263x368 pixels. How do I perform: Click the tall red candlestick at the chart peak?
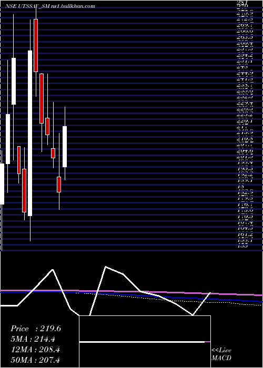pyautogui.click(x=36, y=45)
